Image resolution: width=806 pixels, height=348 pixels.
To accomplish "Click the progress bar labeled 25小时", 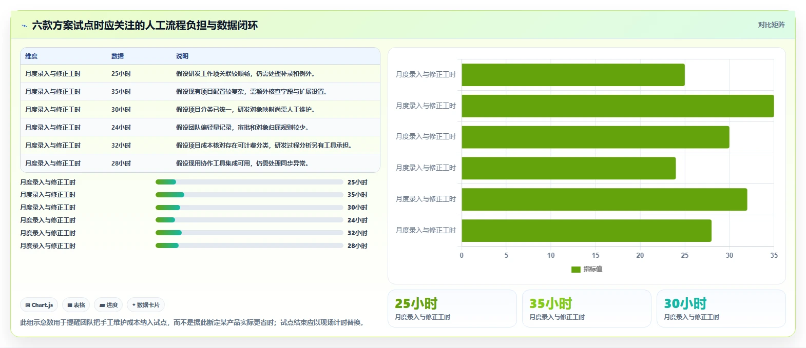I will tap(250, 182).
